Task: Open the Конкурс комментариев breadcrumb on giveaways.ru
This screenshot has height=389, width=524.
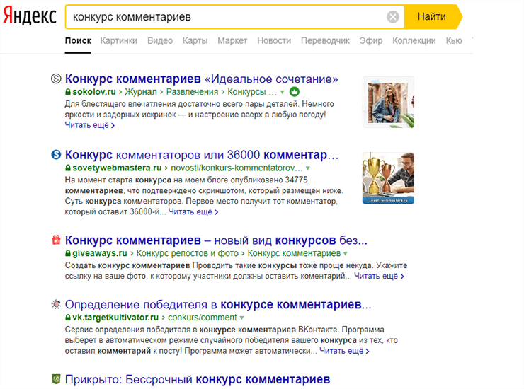Action: [x=294, y=253]
